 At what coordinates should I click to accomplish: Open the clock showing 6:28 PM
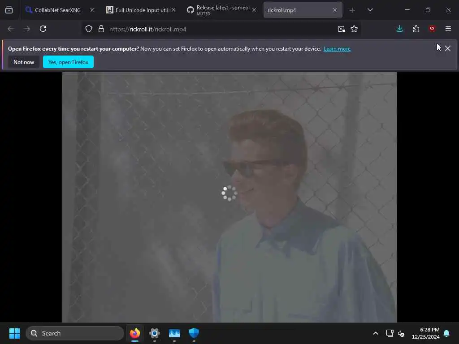tap(426, 333)
